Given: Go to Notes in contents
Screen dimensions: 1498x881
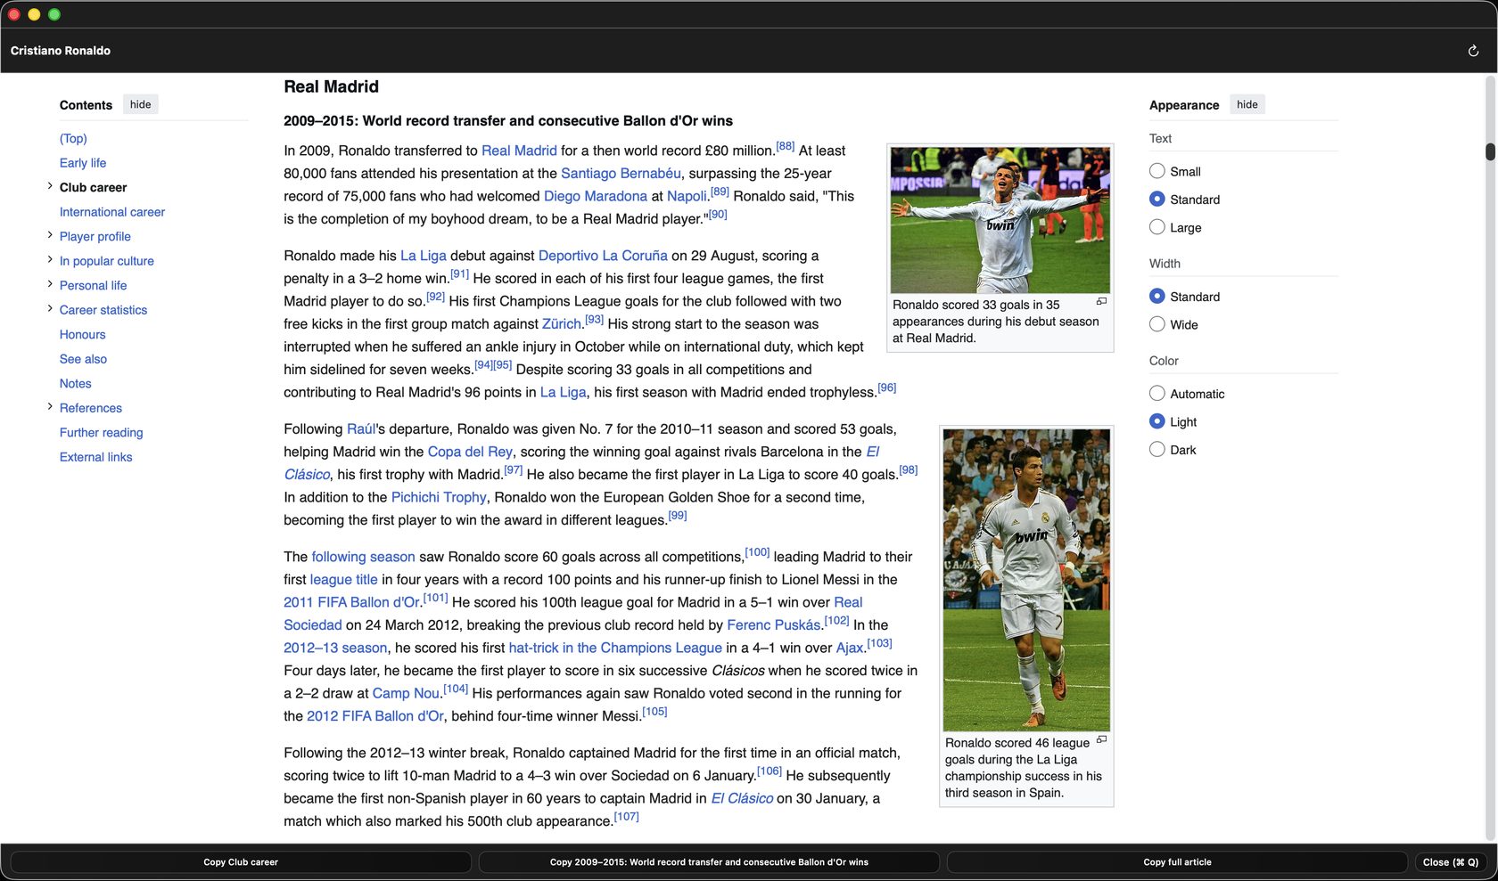Looking at the screenshot, I should [76, 384].
